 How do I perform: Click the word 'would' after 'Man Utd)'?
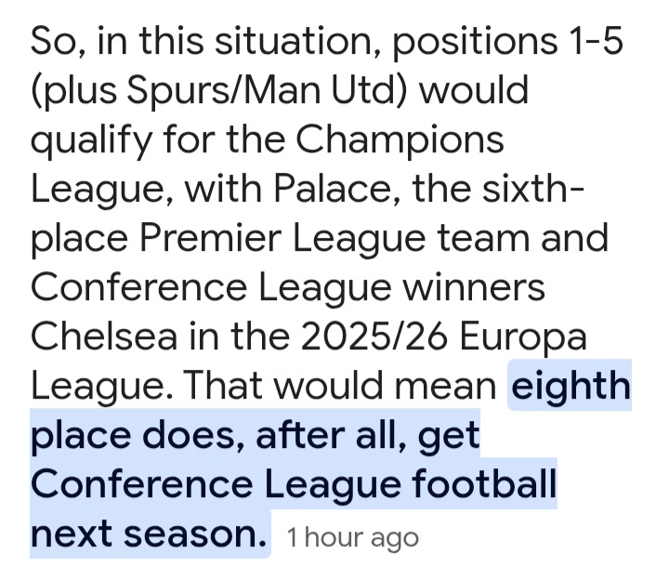coord(474,90)
